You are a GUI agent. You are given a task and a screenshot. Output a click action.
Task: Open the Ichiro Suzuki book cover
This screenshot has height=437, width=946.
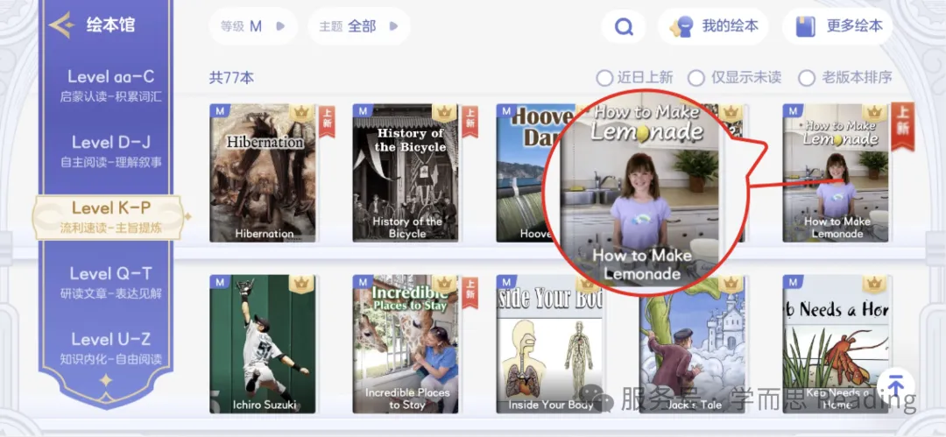click(x=263, y=344)
